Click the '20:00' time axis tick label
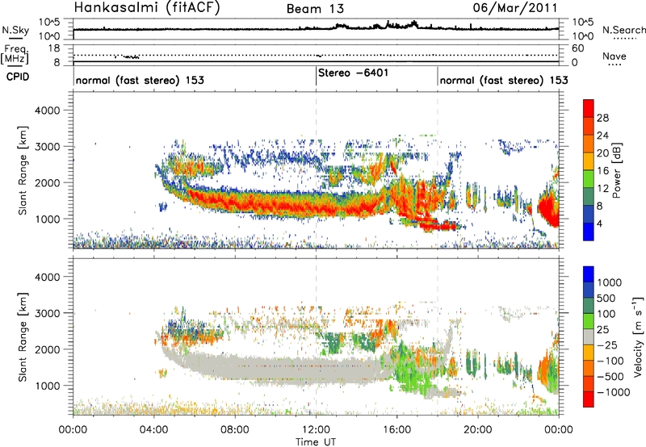 (478, 430)
